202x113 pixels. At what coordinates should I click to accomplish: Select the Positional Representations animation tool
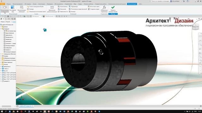(78, 9)
